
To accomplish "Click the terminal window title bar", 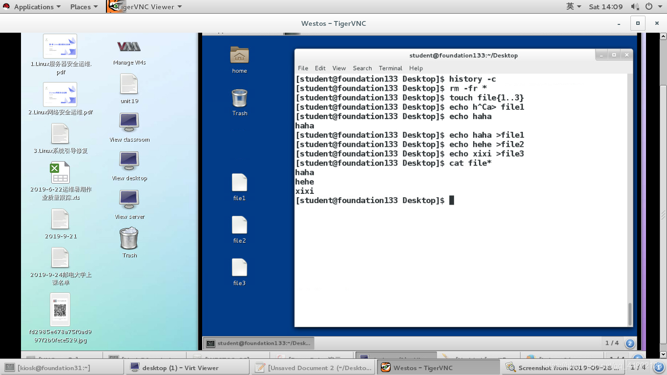I will [463, 55].
